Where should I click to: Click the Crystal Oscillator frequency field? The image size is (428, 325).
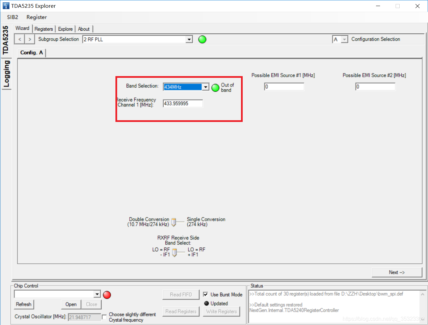pyautogui.click(x=84, y=317)
